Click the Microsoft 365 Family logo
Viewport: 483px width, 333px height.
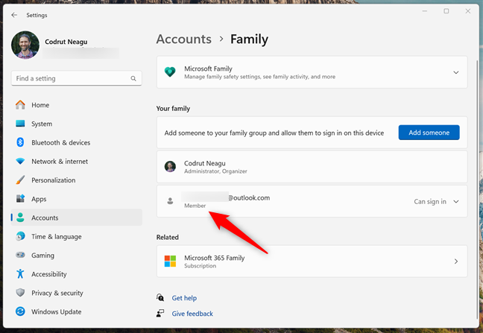(170, 261)
